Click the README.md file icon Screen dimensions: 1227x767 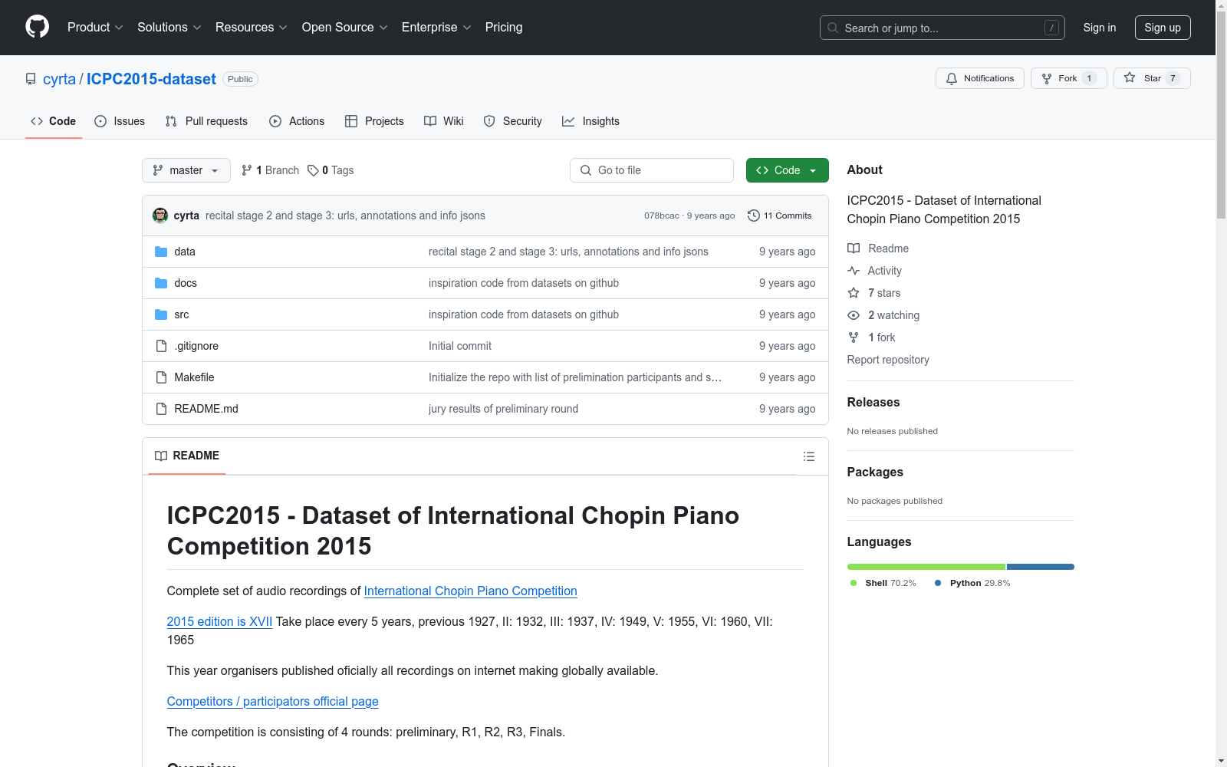point(161,409)
